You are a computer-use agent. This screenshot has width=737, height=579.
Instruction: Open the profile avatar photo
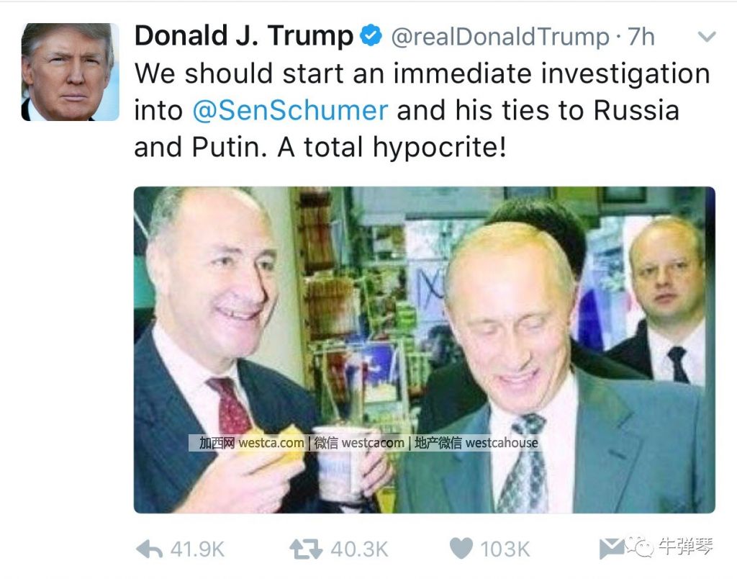(70, 71)
